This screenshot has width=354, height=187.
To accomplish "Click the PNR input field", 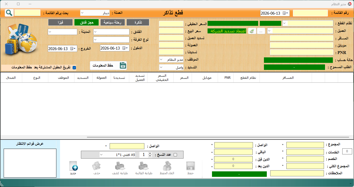I will pyautogui.click(x=302, y=52).
